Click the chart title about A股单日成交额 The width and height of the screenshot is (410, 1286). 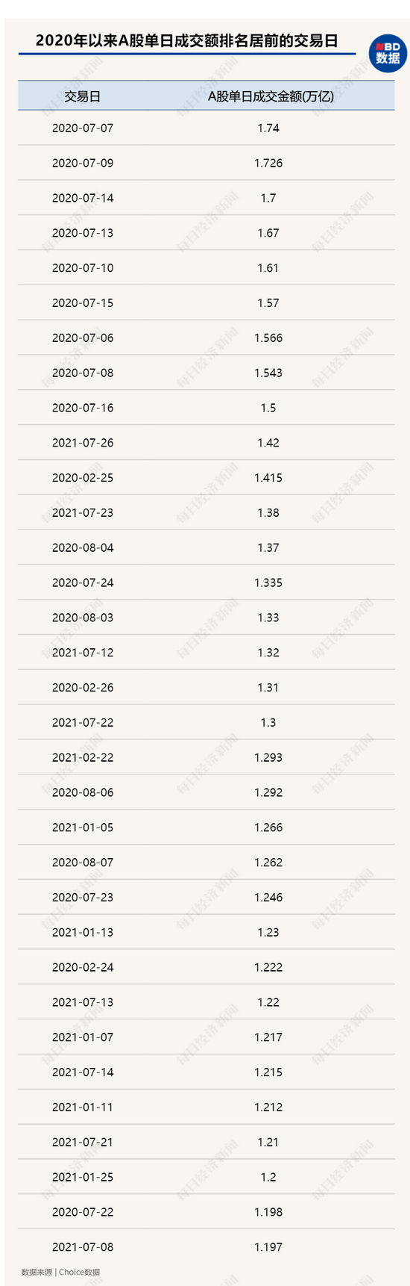(186, 41)
